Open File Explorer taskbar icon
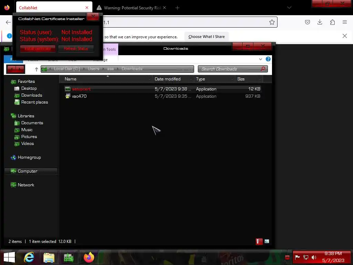The width and height of the screenshot is (353, 265). [x=49, y=257]
